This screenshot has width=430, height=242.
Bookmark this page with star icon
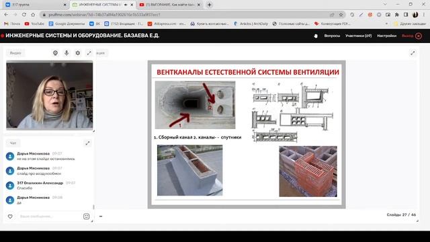341,15
